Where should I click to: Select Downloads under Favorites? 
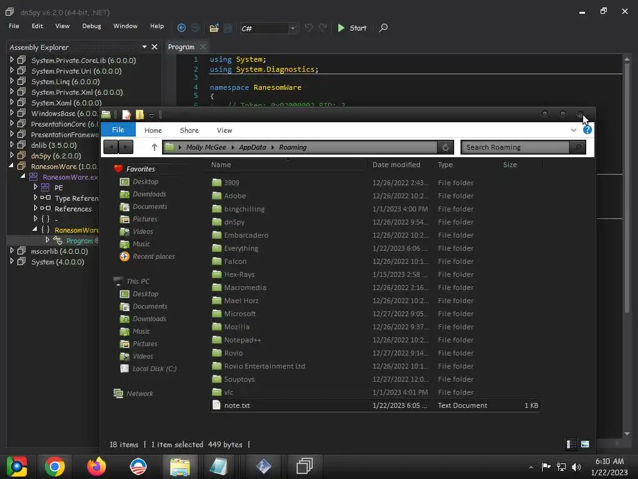(x=149, y=194)
